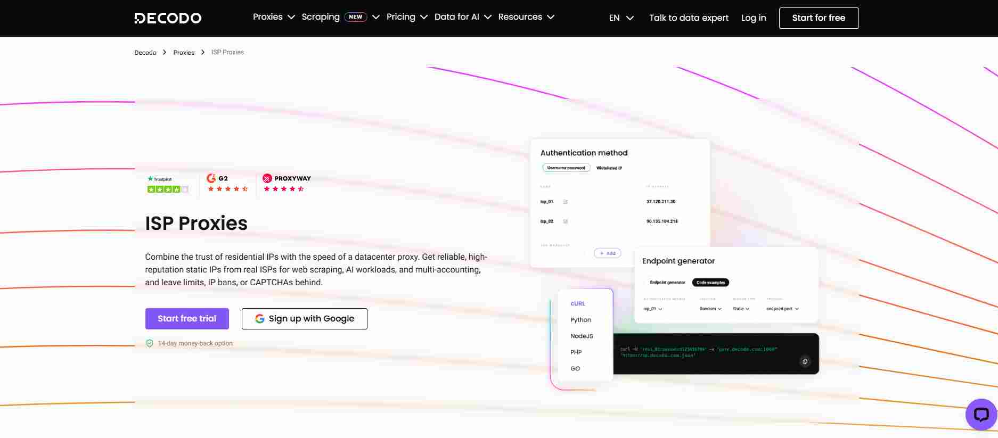Click the edit icon next to isp_02
Image resolution: width=998 pixels, height=438 pixels.
(x=566, y=221)
